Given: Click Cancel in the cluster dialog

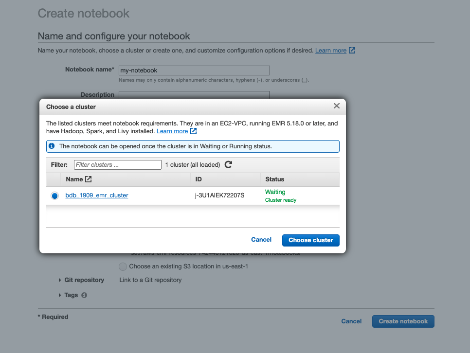Looking at the screenshot, I should (x=261, y=240).
